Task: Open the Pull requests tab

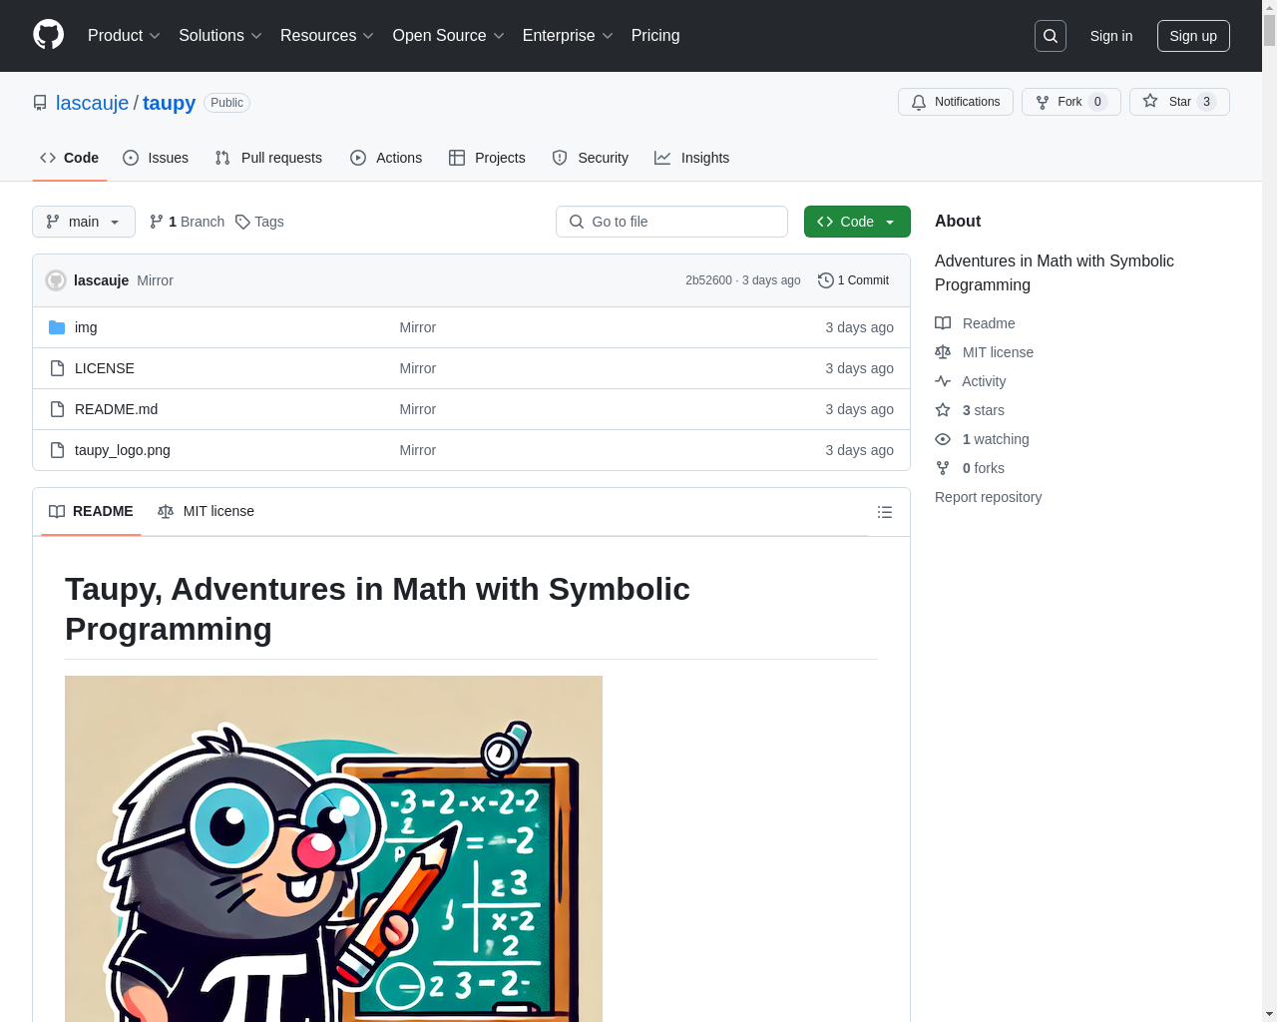Action: [x=268, y=158]
